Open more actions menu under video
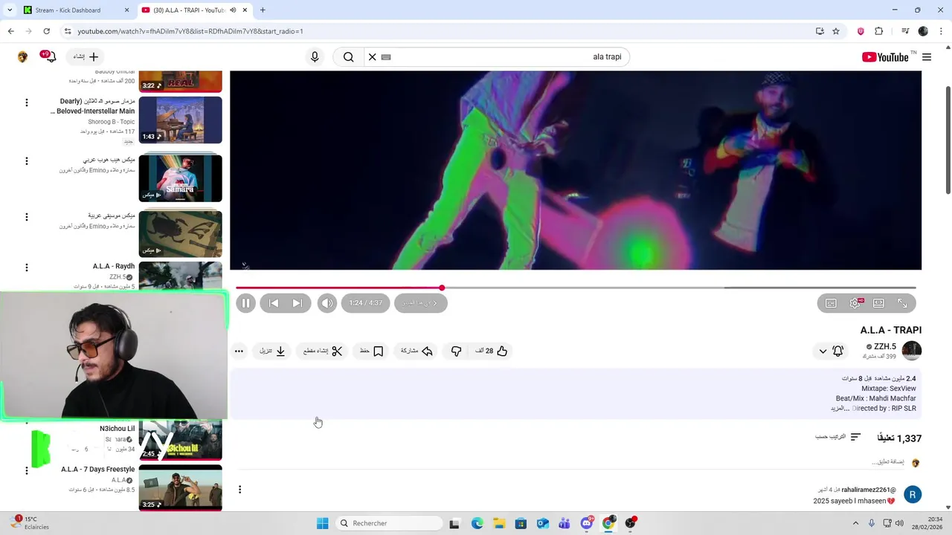The image size is (952, 535). (239, 351)
